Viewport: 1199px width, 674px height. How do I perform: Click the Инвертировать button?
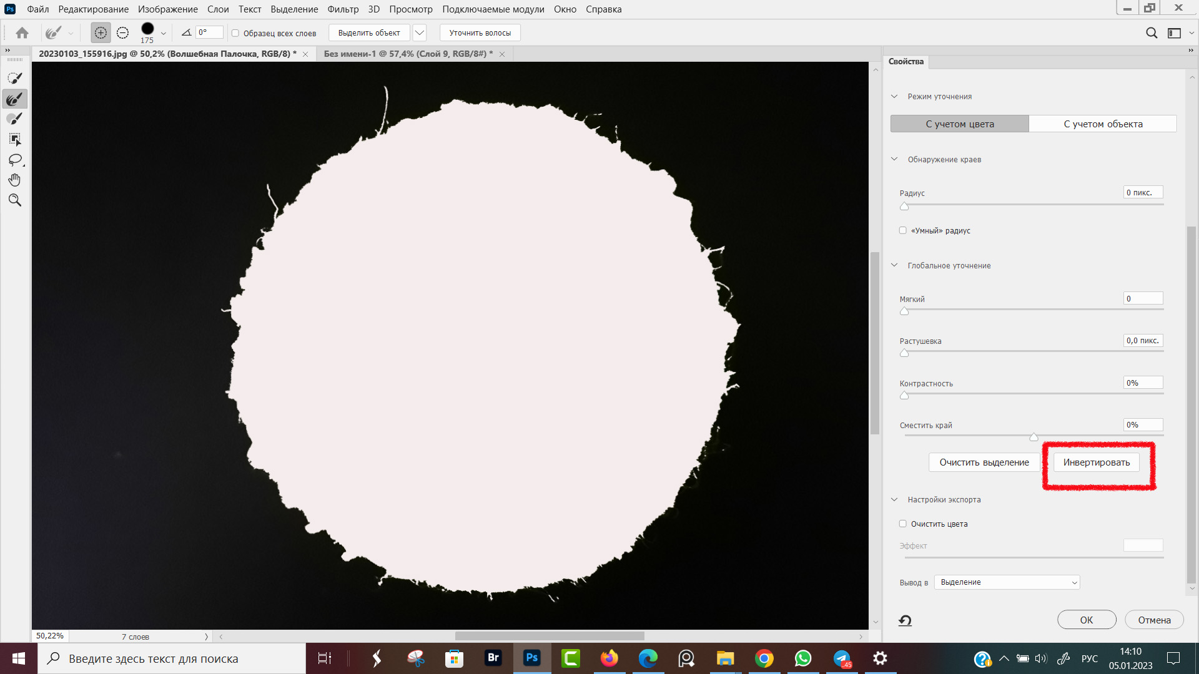(x=1097, y=462)
